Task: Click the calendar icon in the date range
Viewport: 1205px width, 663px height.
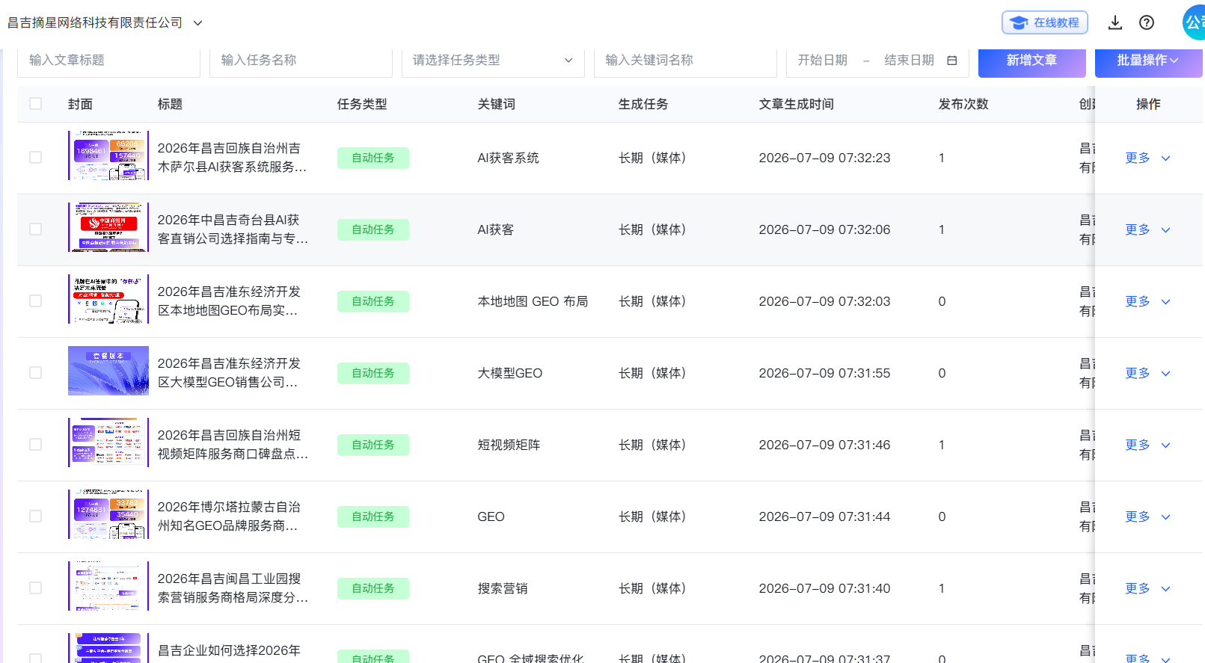Action: (x=951, y=61)
